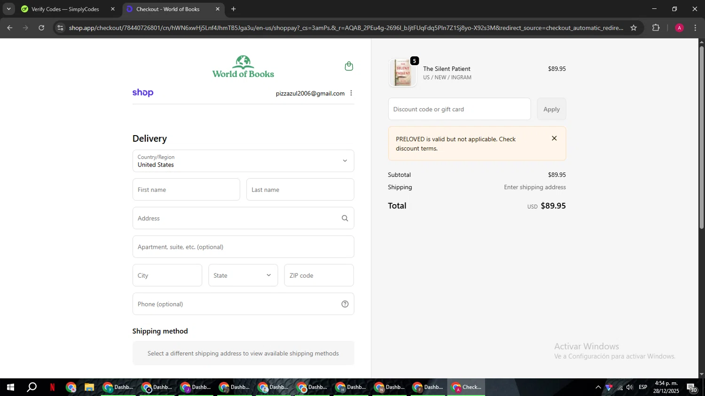Viewport: 705px width, 396px height.
Task: Reload the checkout page
Action: point(41,28)
